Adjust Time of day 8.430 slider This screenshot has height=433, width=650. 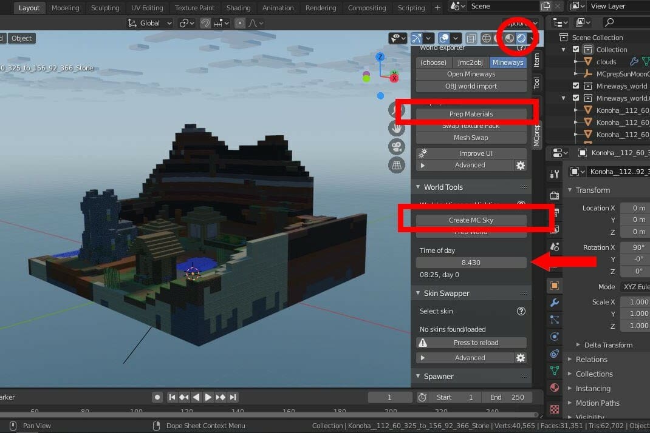471,263
